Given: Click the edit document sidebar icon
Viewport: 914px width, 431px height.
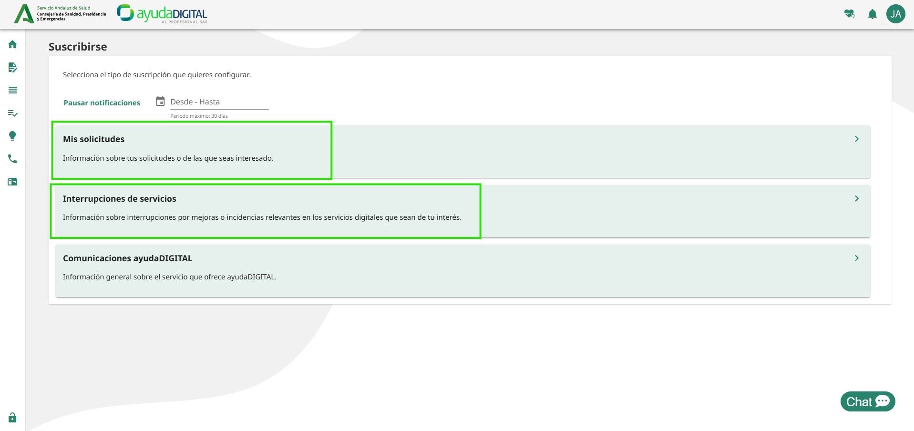Looking at the screenshot, I should click(12, 67).
